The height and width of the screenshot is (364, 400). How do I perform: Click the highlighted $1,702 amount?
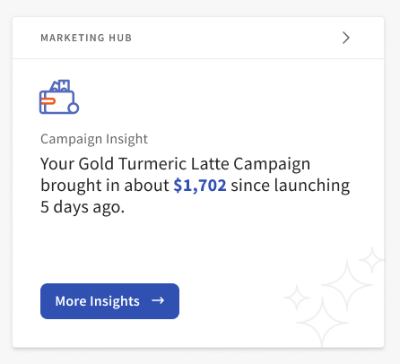coord(200,186)
